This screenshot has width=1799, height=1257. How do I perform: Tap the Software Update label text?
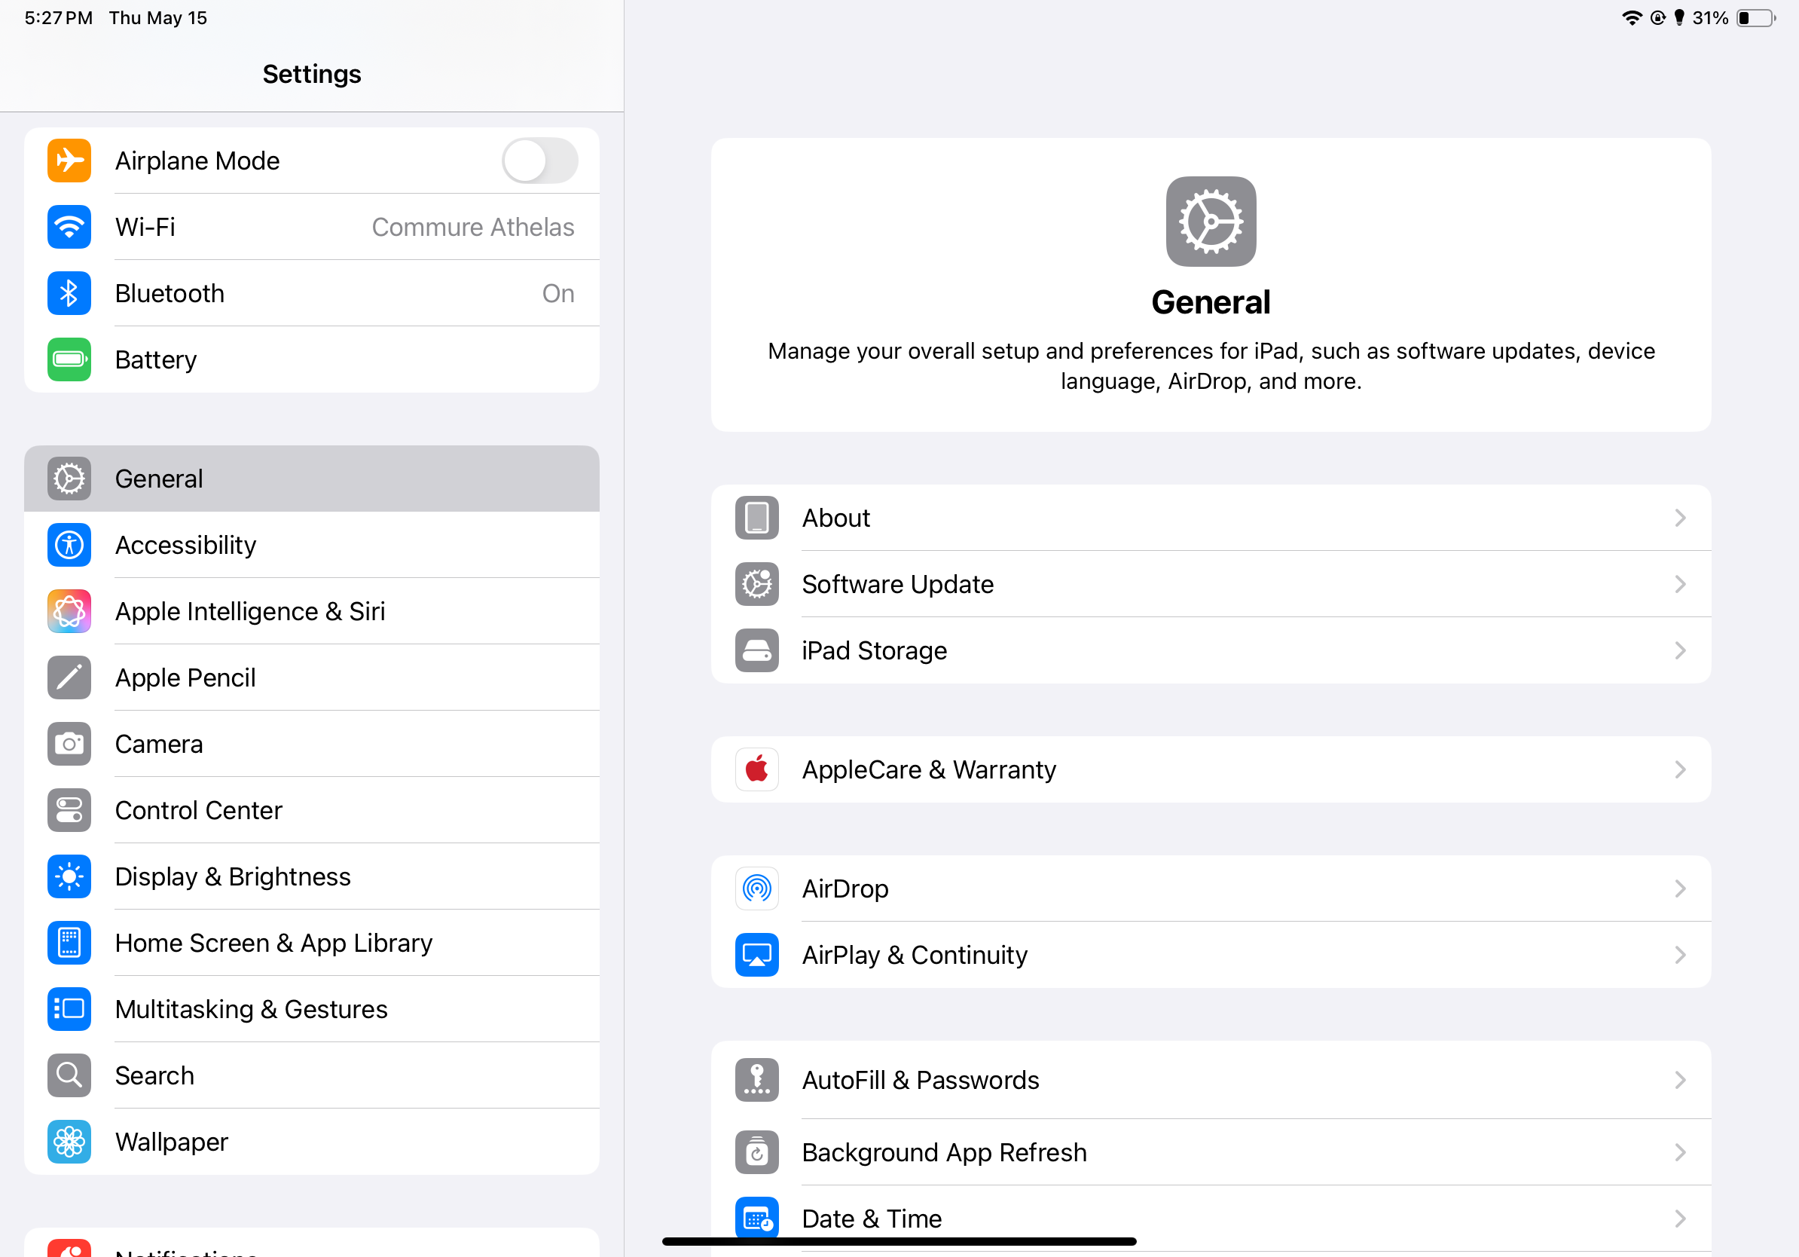(x=898, y=584)
